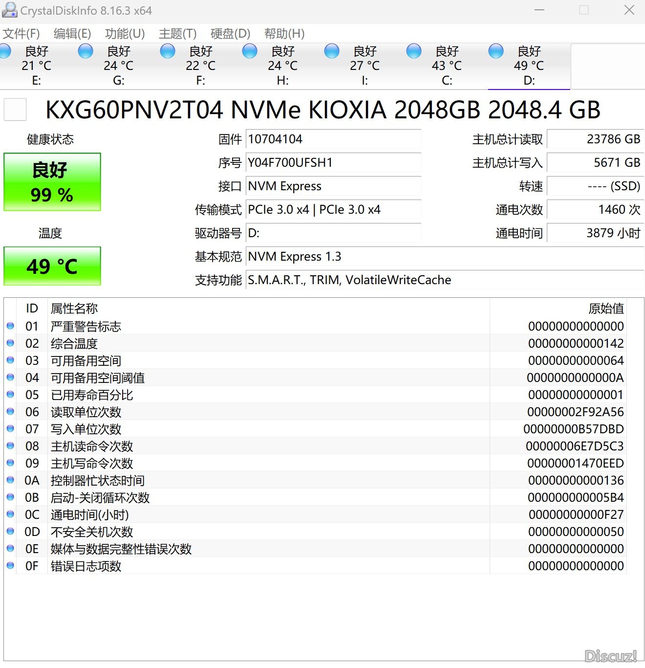Screen dimensions: 645x668
Task: Click status dot of attribute 08 主机读命令次数
Action: pyautogui.click(x=10, y=445)
